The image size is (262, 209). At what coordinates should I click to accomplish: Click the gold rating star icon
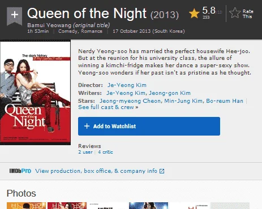click(x=194, y=14)
